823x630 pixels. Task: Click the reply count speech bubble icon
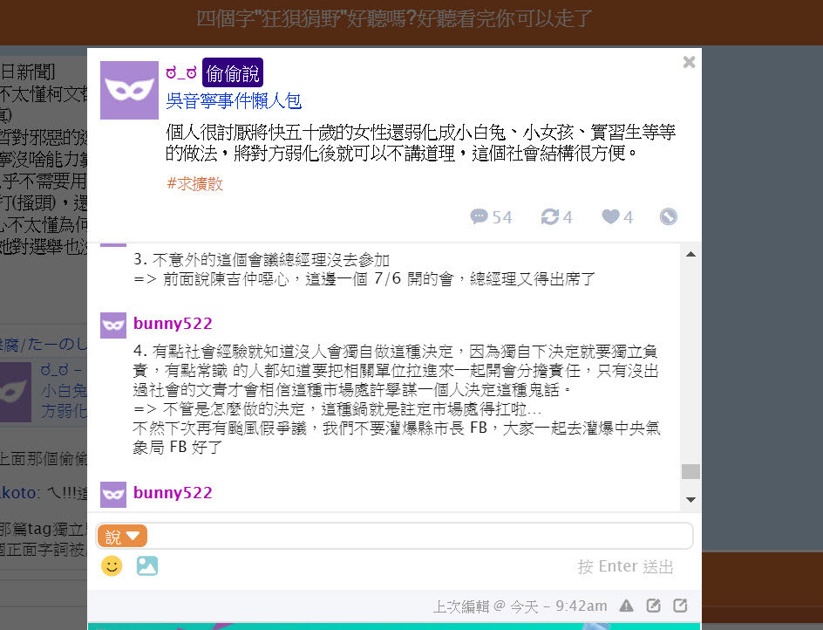point(479,216)
